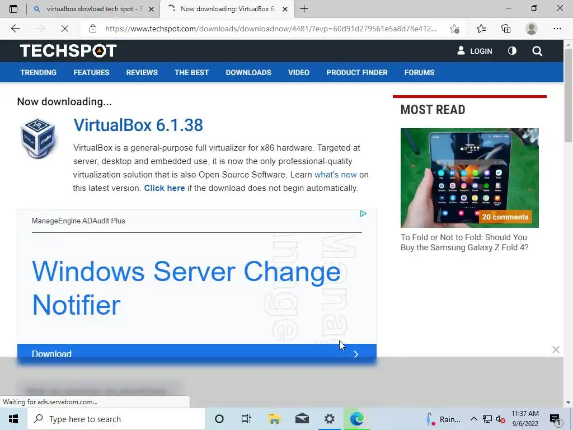Open the Mail app from taskbar
The height and width of the screenshot is (430, 573).
302,419
